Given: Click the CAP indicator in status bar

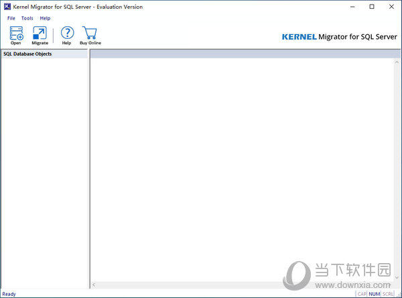Looking at the screenshot, I should point(362,294).
